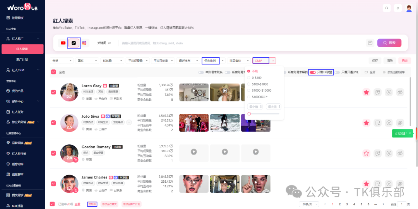Toggle the 本账号未联系 switch
This screenshot has width=418, height=209.
point(201,72)
